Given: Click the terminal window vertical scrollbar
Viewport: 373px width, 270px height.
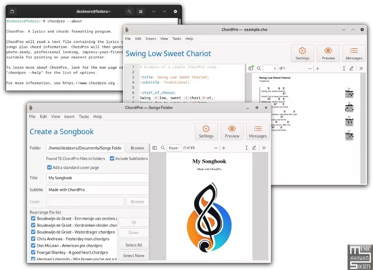Looking at the screenshot, I should pyautogui.click(x=180, y=21).
